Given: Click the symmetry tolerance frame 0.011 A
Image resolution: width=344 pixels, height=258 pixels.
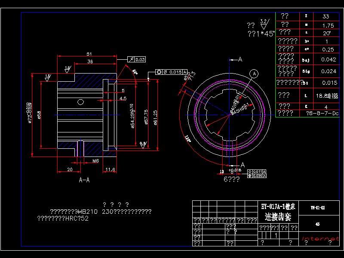Looking at the screenshot, I should tap(257, 172).
